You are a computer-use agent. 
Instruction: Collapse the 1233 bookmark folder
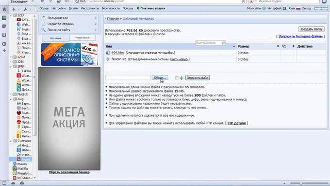click(11, 16)
